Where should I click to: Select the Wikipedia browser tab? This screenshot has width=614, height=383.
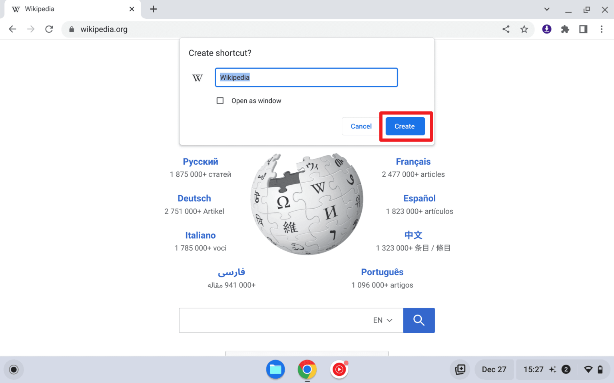click(x=72, y=9)
